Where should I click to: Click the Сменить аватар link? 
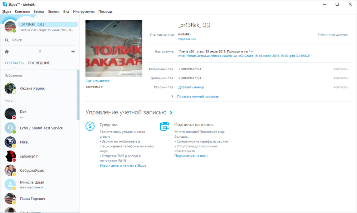(97, 81)
